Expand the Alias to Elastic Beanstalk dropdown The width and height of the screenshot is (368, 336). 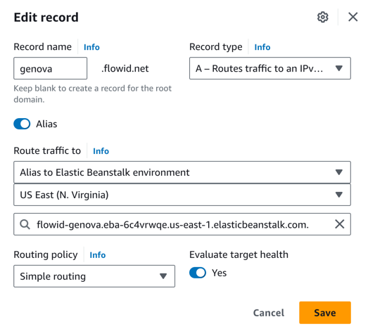coord(182,172)
